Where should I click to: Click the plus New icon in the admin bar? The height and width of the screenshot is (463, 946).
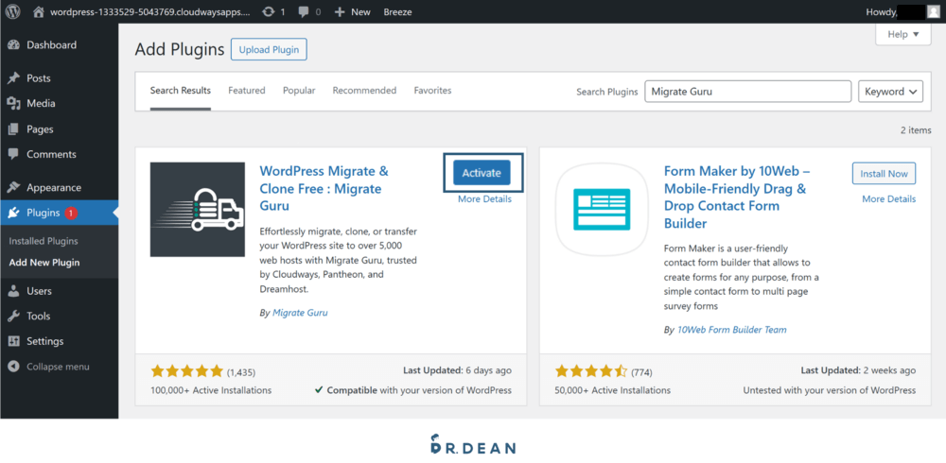[x=340, y=11]
